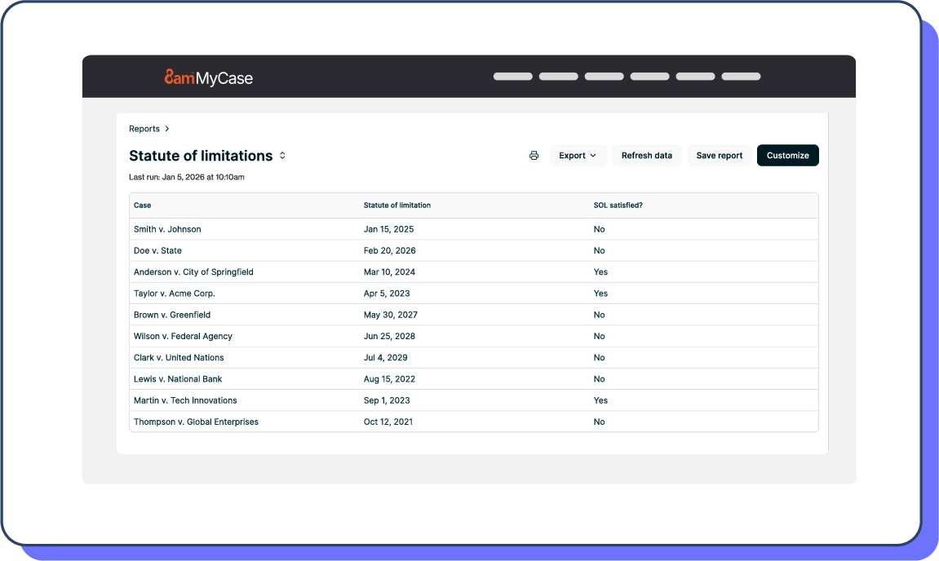Select the first navigation item in top bar
The image size is (939, 561).
pyautogui.click(x=513, y=76)
